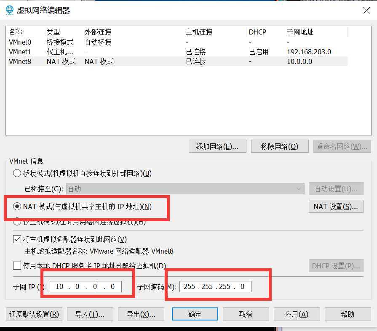
Task: Click the 10.0.0.0 subnet address cell
Action: tap(299, 61)
